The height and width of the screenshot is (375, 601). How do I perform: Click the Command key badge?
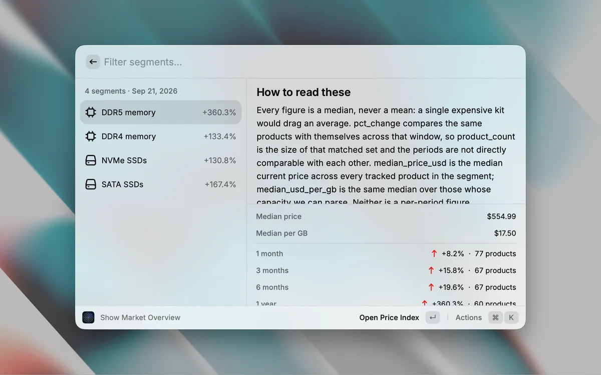point(495,317)
